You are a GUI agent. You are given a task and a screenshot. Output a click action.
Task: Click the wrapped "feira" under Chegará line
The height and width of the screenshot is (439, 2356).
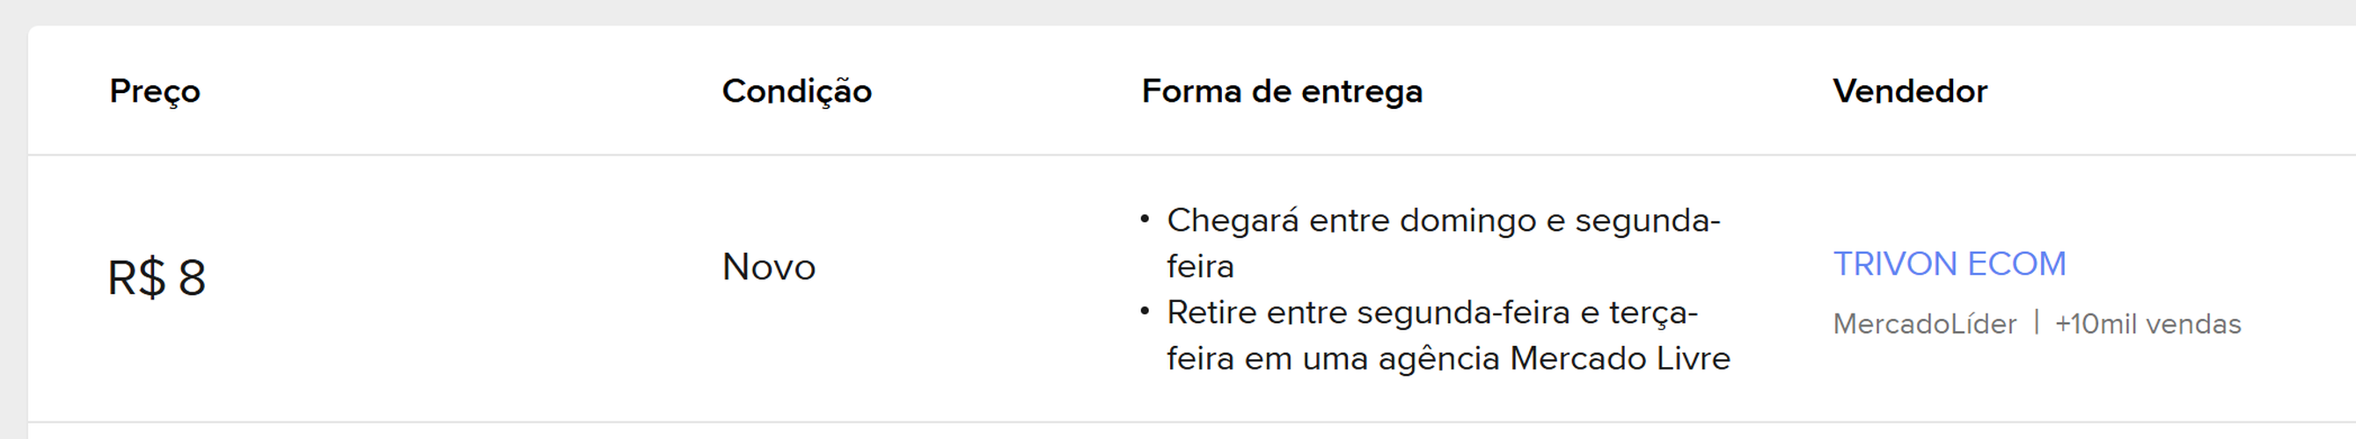click(x=1200, y=267)
